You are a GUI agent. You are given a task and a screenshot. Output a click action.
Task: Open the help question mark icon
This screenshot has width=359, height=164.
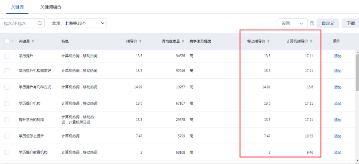click(312, 23)
